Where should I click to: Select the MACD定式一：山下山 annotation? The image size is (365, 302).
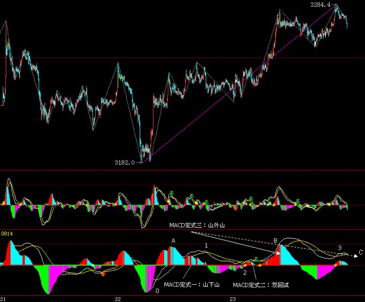tap(191, 285)
